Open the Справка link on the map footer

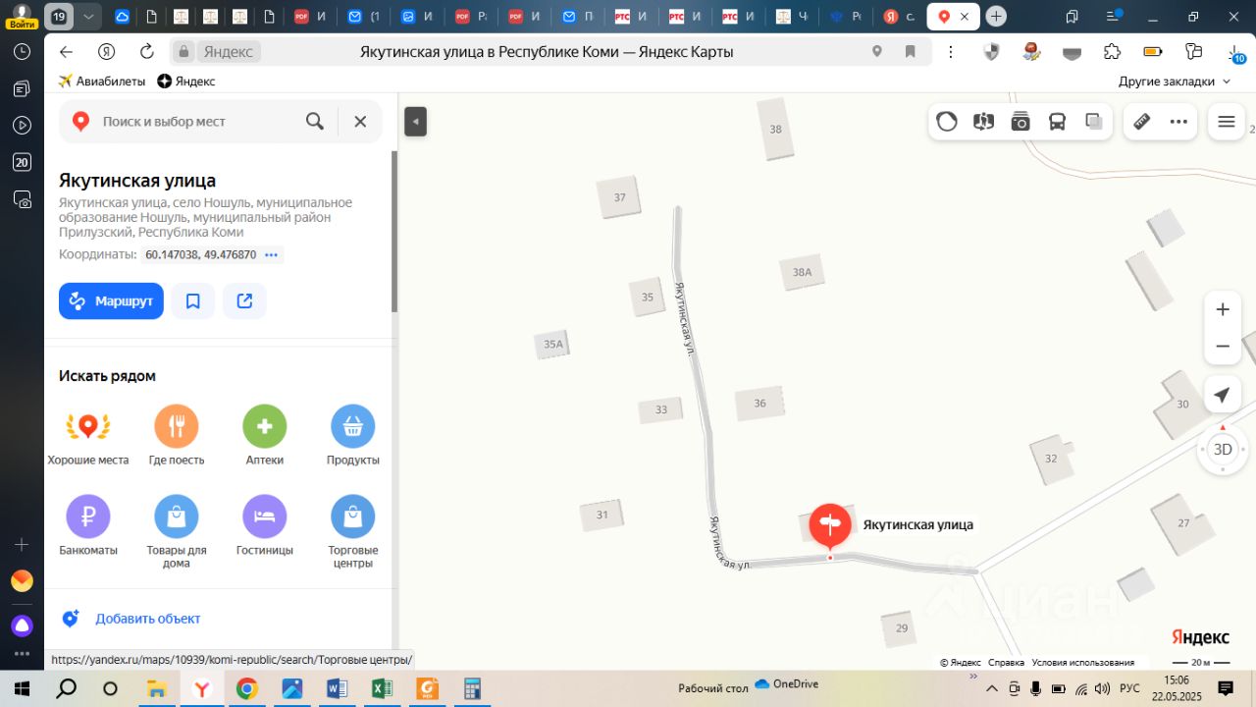(1006, 663)
